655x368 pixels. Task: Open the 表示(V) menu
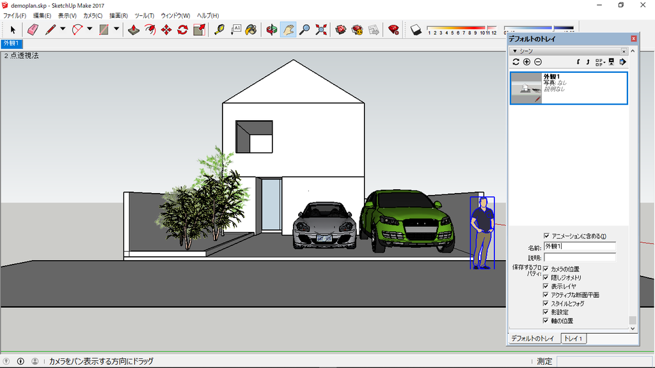67,15
